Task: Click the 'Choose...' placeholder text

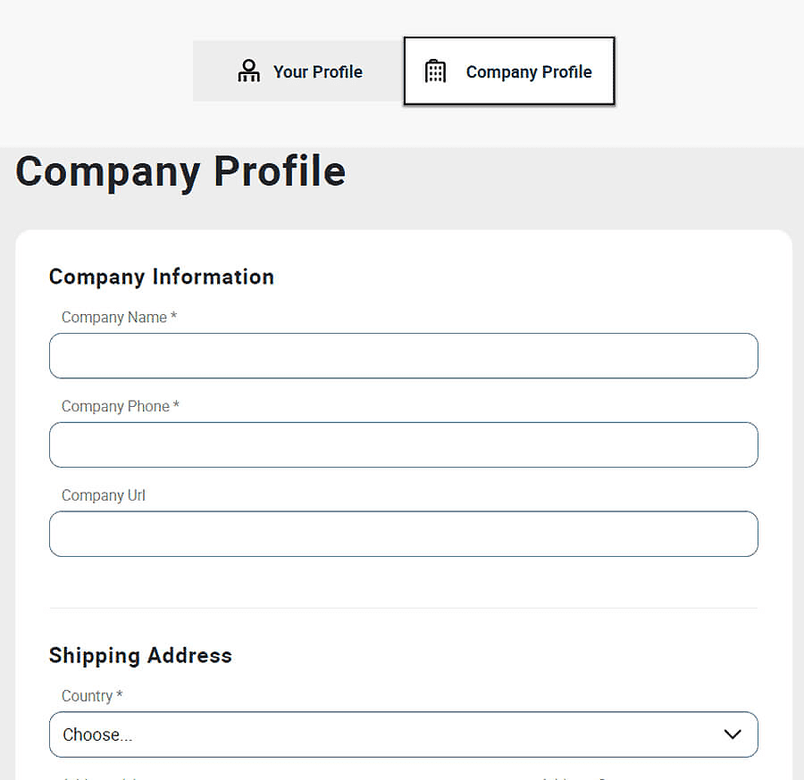Action: coord(97,735)
